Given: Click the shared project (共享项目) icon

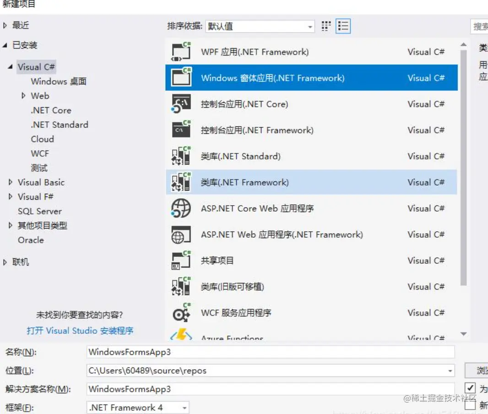Looking at the screenshot, I should 181,261.
